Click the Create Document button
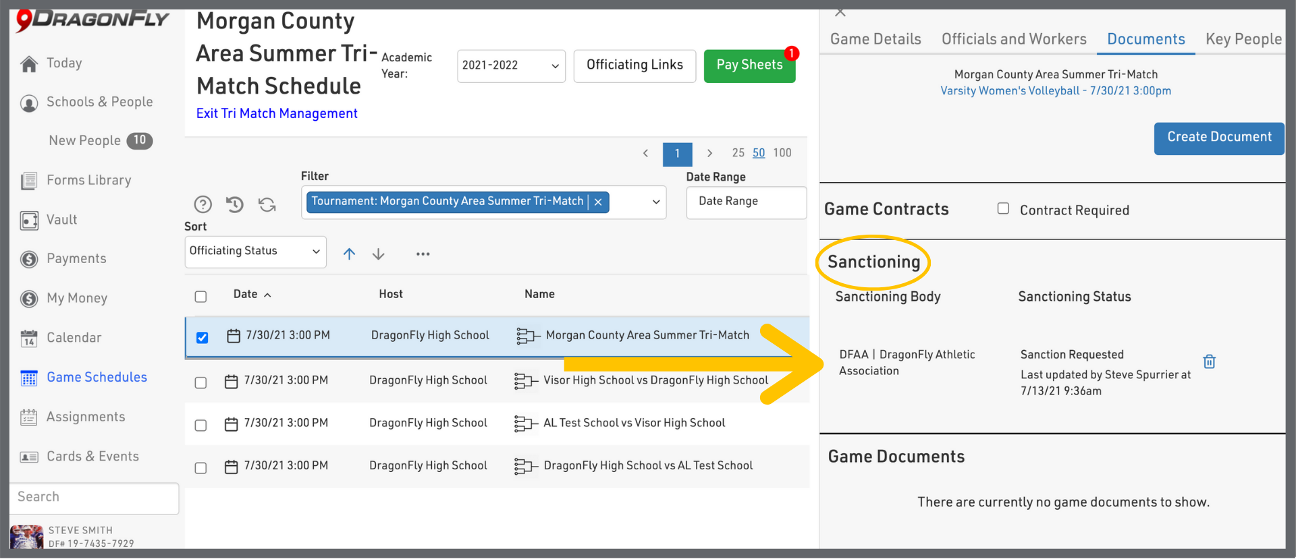The height and width of the screenshot is (559, 1296). coord(1218,138)
